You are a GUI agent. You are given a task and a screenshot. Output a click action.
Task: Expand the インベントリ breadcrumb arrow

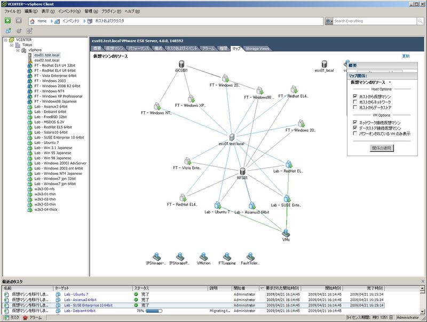click(x=84, y=21)
